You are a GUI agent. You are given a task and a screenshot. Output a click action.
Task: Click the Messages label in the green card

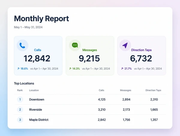click(x=90, y=50)
